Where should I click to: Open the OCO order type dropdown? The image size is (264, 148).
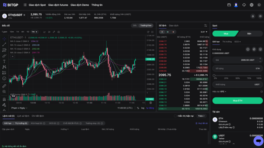click(238, 42)
